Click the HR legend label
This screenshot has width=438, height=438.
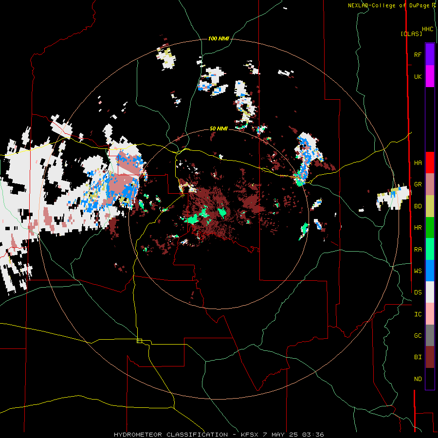point(418,228)
